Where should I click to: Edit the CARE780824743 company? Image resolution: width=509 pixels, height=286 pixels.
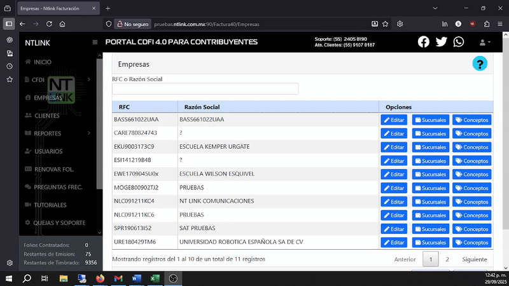pos(394,133)
